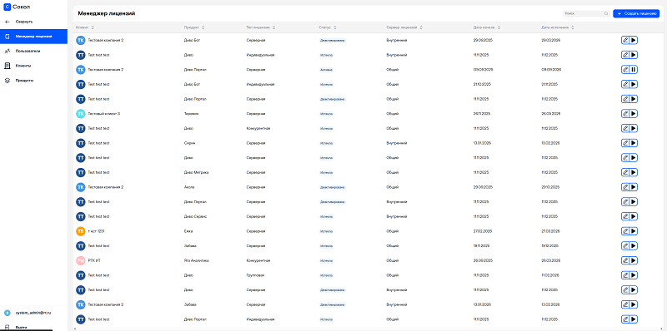Edit the Теремок license of Тестовый клиент 3
Image resolution: width=667 pixels, height=331 pixels.
coord(624,114)
